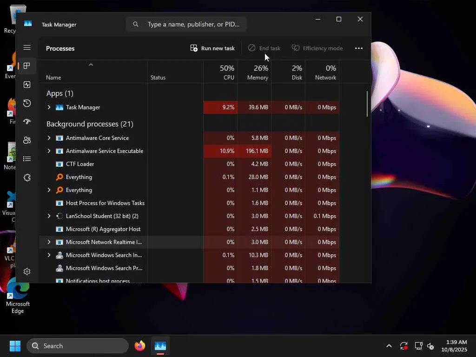This screenshot has height=357, width=476.
Task: Select the Processes page icon in sidebar
Action: 27,66
